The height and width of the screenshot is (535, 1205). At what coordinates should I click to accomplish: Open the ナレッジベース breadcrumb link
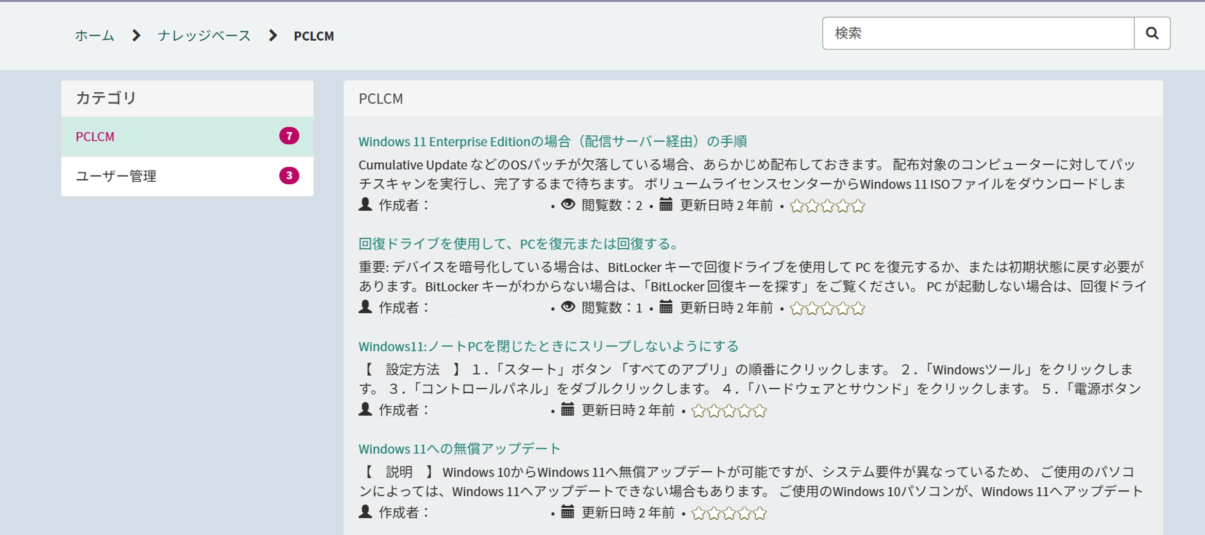click(x=203, y=36)
